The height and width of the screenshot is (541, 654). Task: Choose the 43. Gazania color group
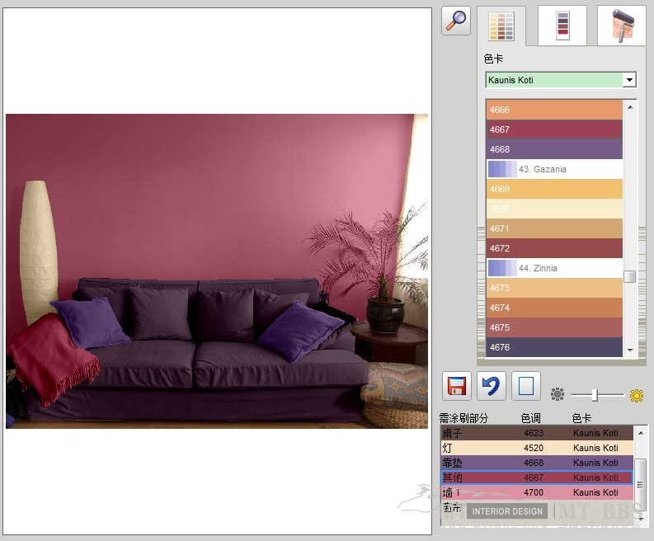[553, 169]
